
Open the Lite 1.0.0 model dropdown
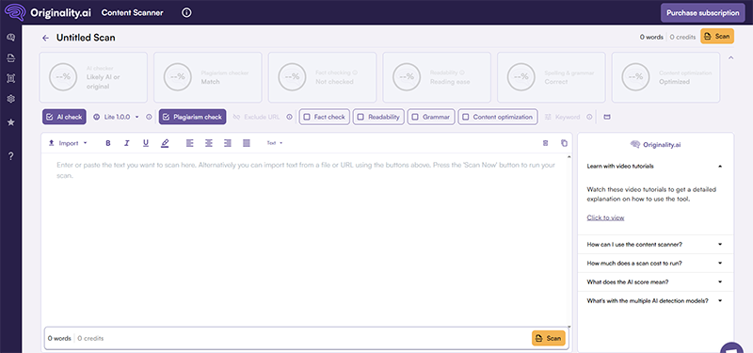116,117
